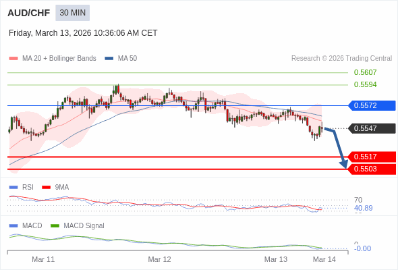Click the MA 50 legend label

(127, 59)
